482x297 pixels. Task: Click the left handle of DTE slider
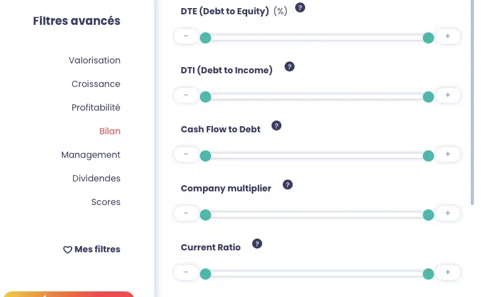click(206, 38)
